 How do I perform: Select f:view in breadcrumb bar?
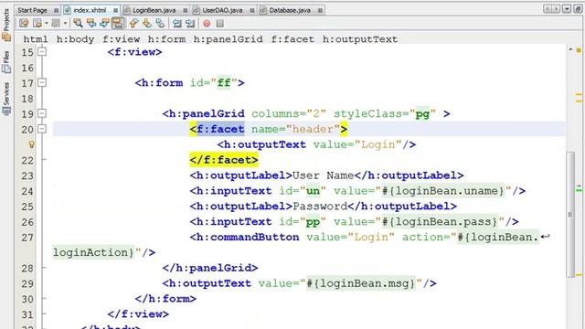(122, 39)
